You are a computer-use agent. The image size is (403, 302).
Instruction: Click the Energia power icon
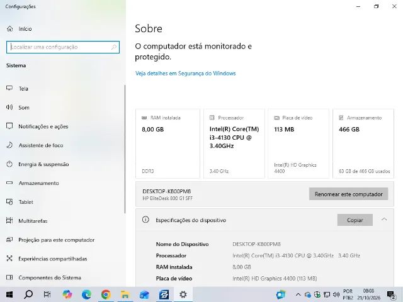[x=9, y=164]
